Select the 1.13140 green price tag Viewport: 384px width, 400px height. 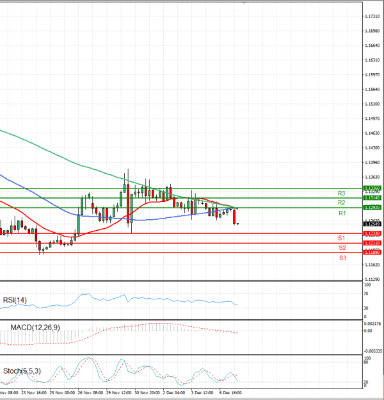[372, 197]
